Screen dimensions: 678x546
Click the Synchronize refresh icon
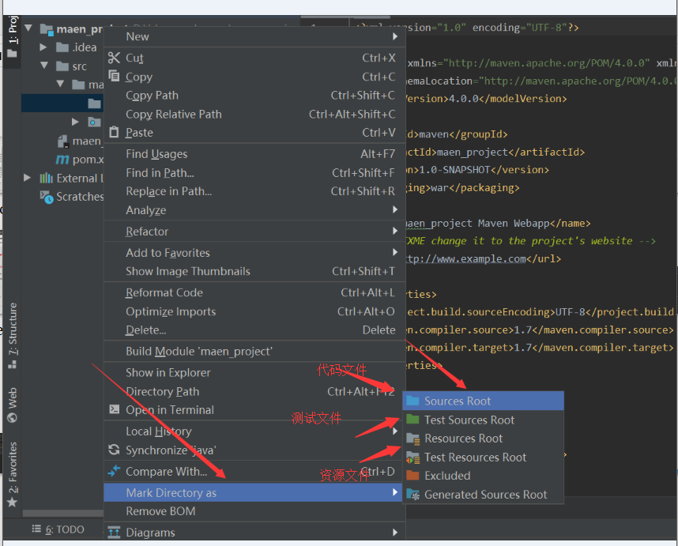click(x=114, y=450)
